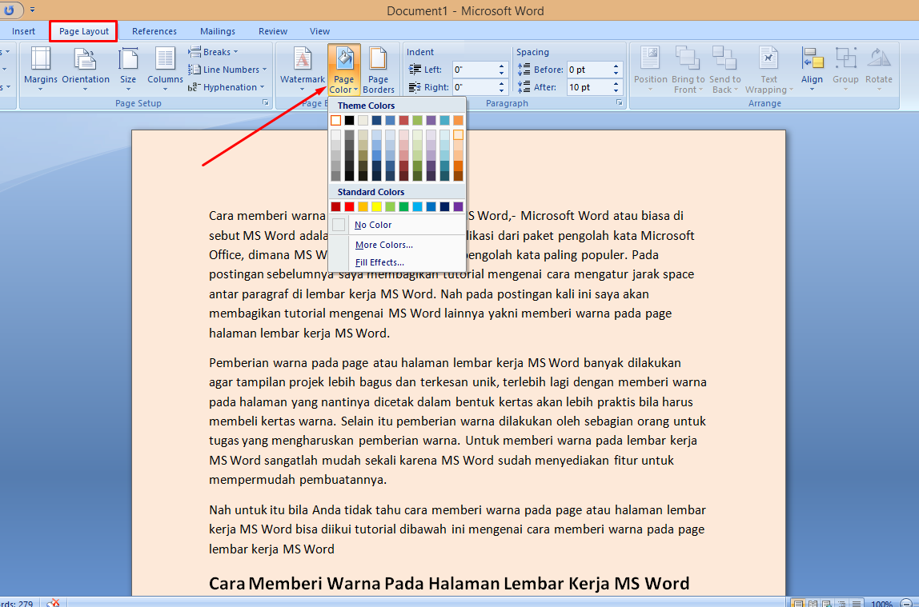The height and width of the screenshot is (607, 919).
Task: Select the green standard color
Action: click(x=403, y=206)
